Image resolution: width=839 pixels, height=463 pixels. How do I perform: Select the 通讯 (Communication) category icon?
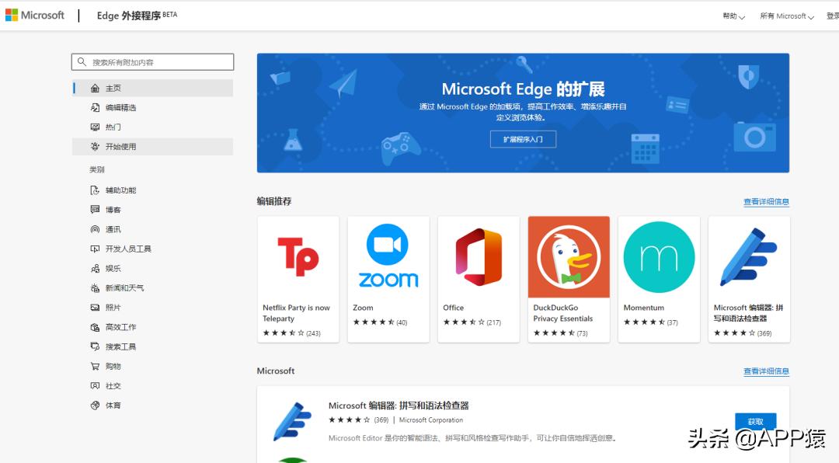point(95,229)
